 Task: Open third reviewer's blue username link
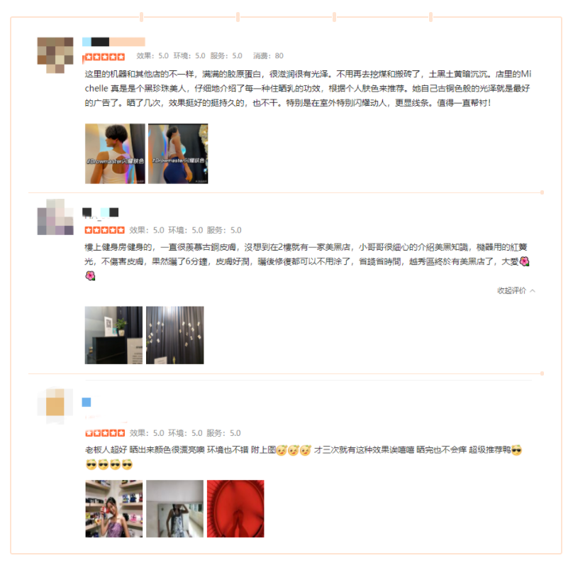pos(87,402)
